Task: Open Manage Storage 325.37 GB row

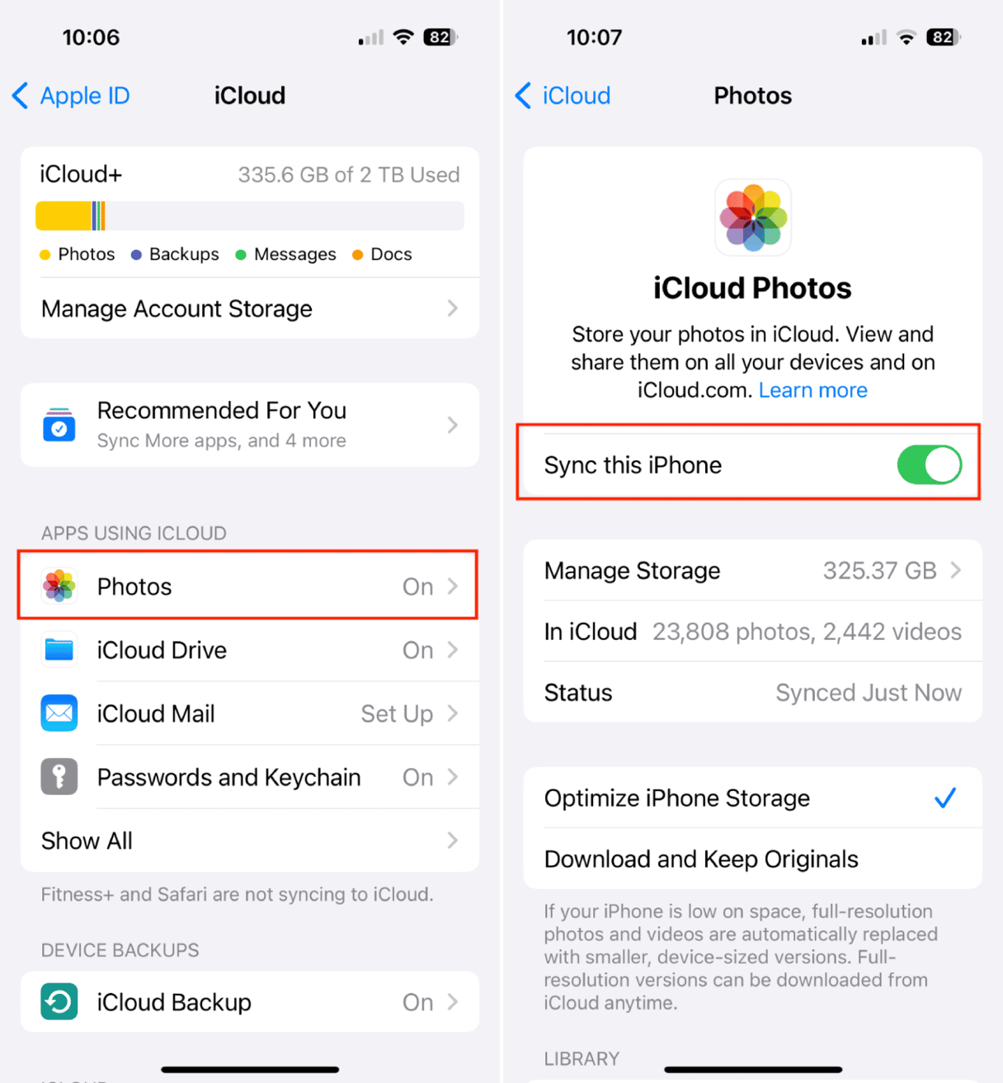Action: 753,571
